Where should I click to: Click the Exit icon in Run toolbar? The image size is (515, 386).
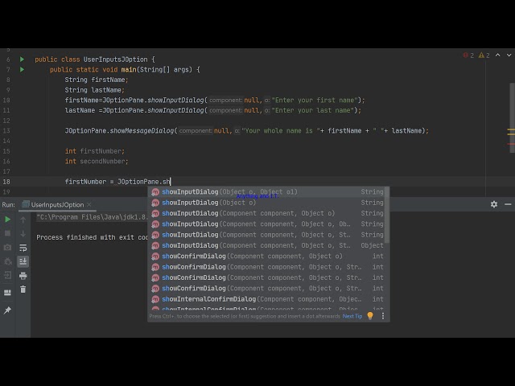point(7,275)
